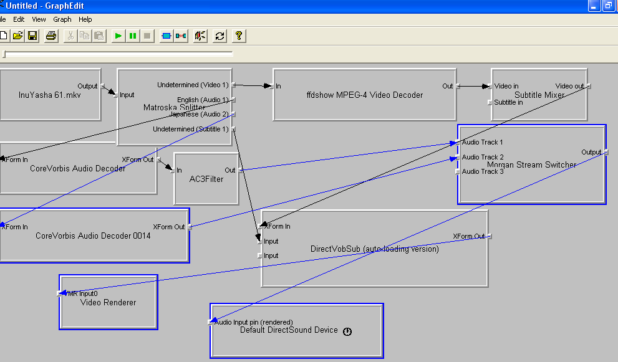Paste with the clipboard toolbar icon
The image size is (618, 362).
pos(99,36)
